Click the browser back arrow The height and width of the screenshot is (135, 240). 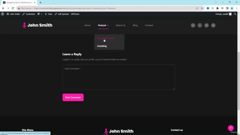3,8
